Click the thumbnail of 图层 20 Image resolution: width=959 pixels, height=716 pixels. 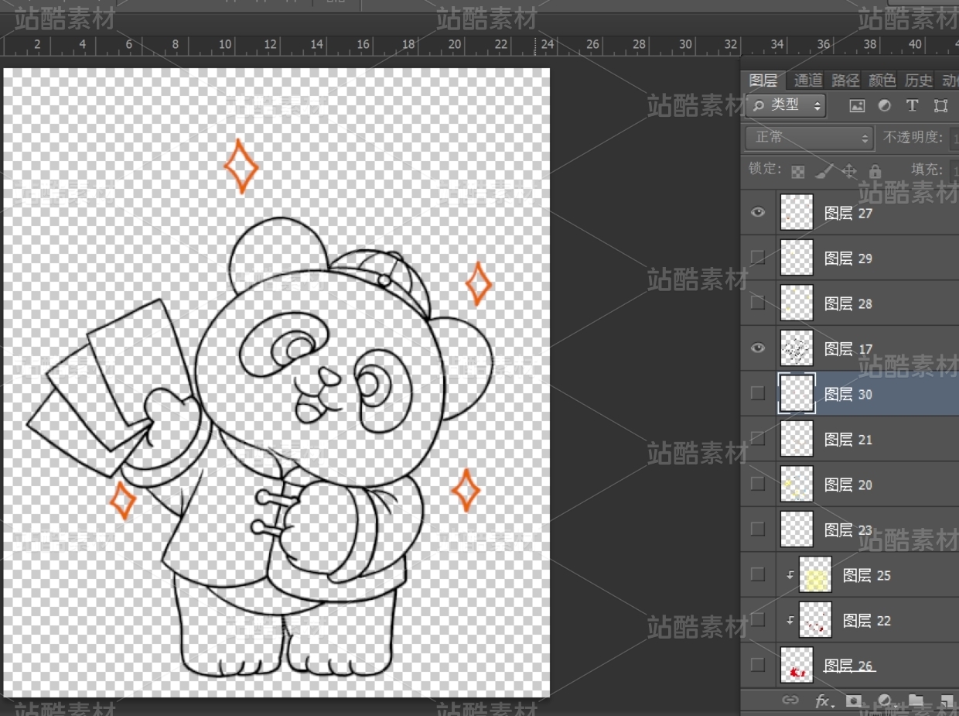point(797,484)
